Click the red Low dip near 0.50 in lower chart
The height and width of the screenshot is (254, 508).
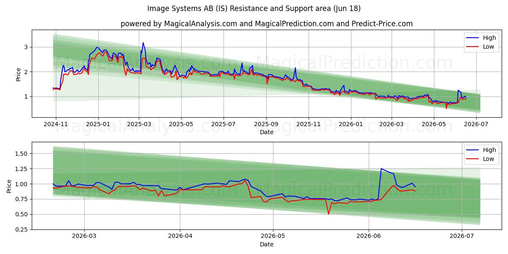pyautogui.click(x=329, y=214)
